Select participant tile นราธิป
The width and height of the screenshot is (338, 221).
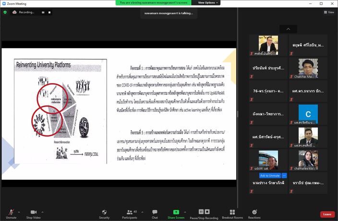[308, 183]
